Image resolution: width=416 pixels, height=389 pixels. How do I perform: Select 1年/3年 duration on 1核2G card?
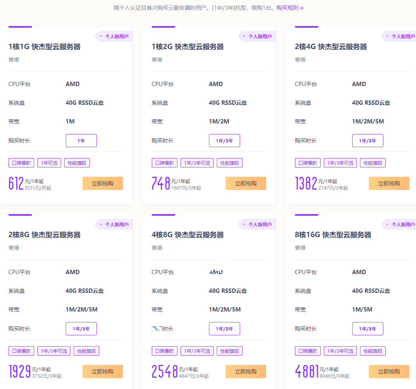point(225,141)
